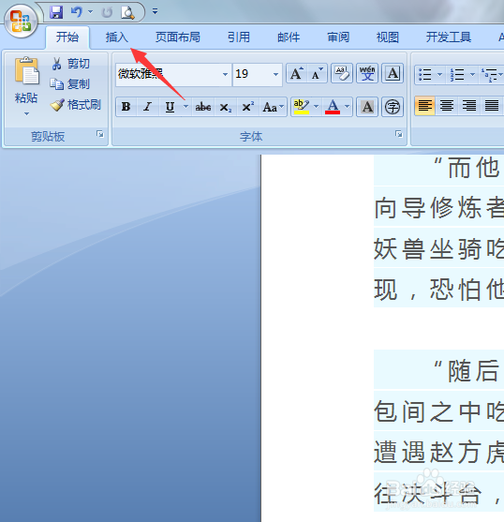Open enclosed characters (字) tool
Image resolution: width=504 pixels, height=522 pixels.
pyautogui.click(x=393, y=107)
